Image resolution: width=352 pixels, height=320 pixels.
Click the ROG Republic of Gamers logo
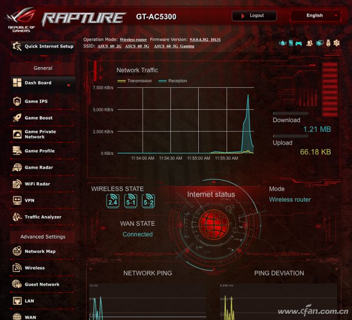tap(21, 20)
